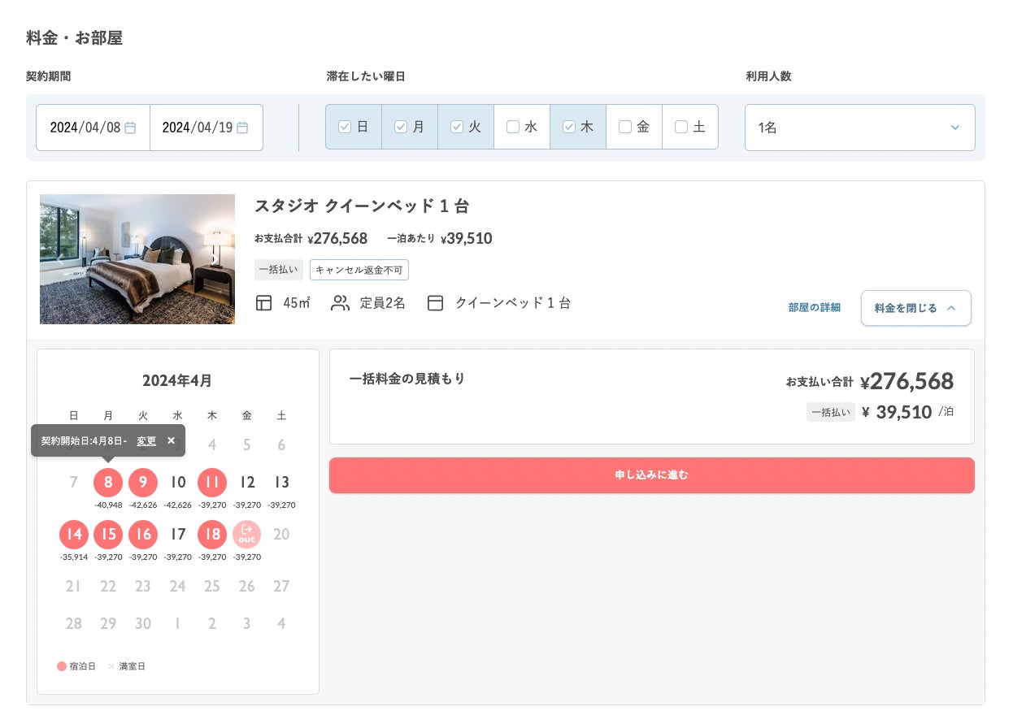1013x724 pixels.
Task: Click the people icon beside 定員2名
Action: [340, 303]
